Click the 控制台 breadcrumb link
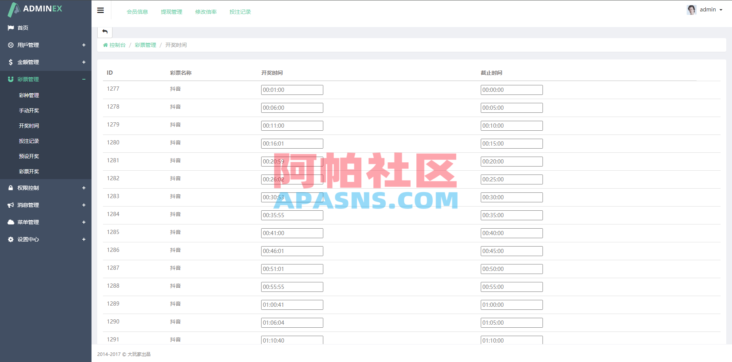Image resolution: width=732 pixels, height=362 pixels. (117, 45)
